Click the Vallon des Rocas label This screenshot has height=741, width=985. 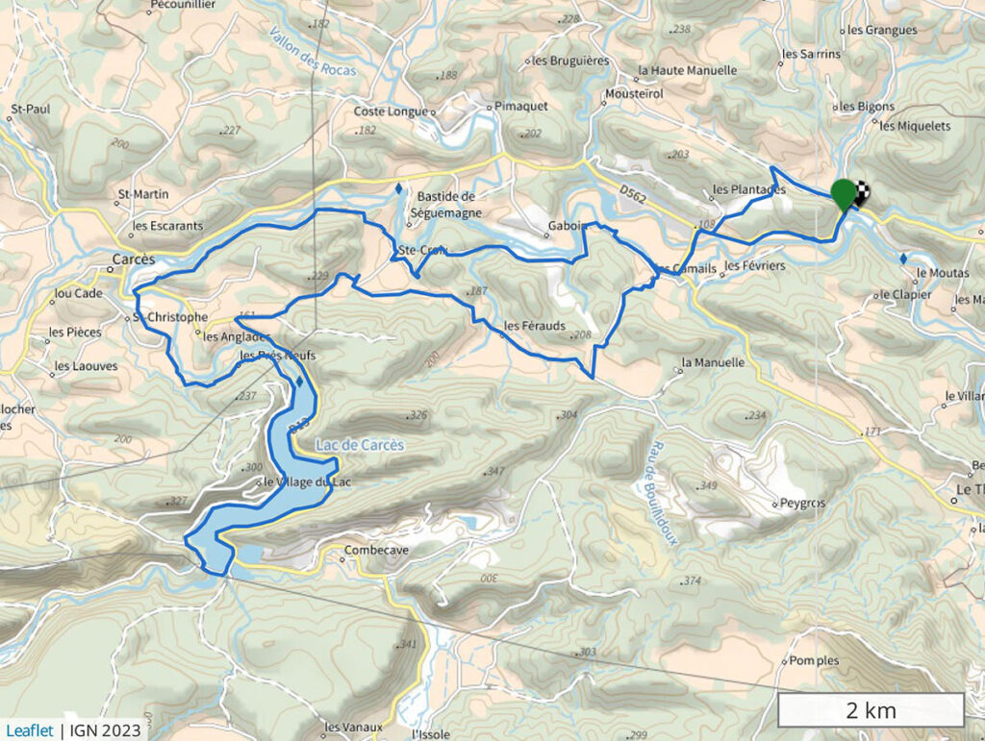[x=313, y=52]
